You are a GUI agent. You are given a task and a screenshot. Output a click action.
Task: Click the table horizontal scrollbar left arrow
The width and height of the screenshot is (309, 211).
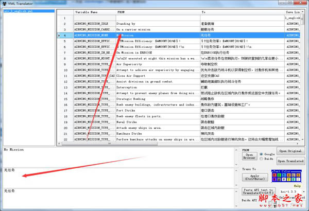(x=59, y=144)
